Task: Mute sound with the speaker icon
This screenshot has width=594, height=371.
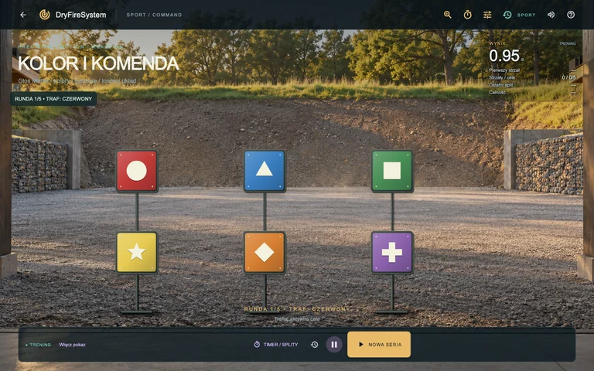Action: [x=551, y=15]
